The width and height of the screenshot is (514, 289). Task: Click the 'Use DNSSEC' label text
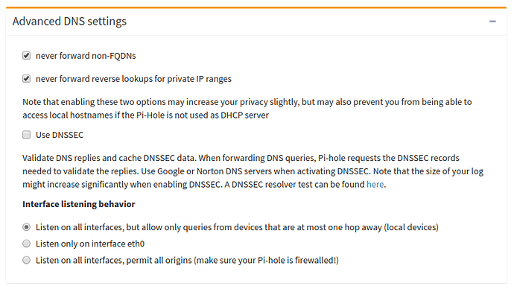tap(60, 135)
